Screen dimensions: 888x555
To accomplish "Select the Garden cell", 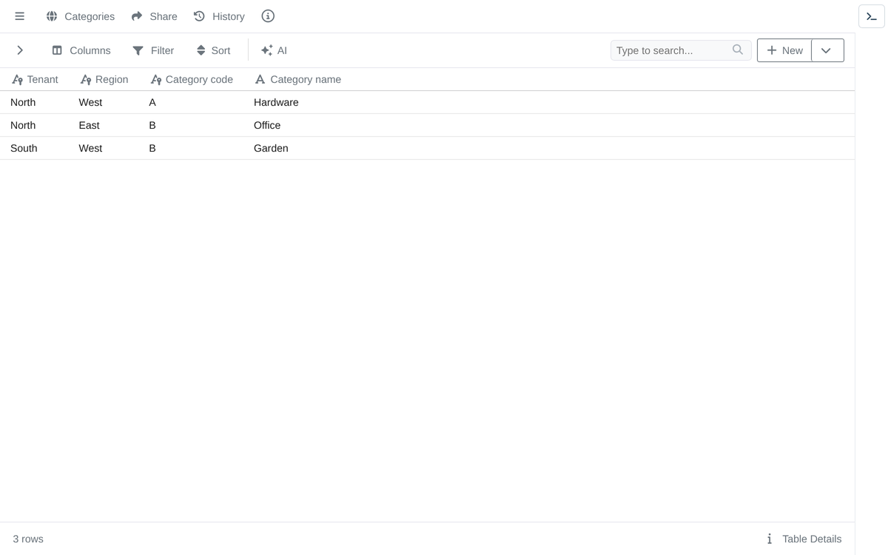I will pos(271,148).
